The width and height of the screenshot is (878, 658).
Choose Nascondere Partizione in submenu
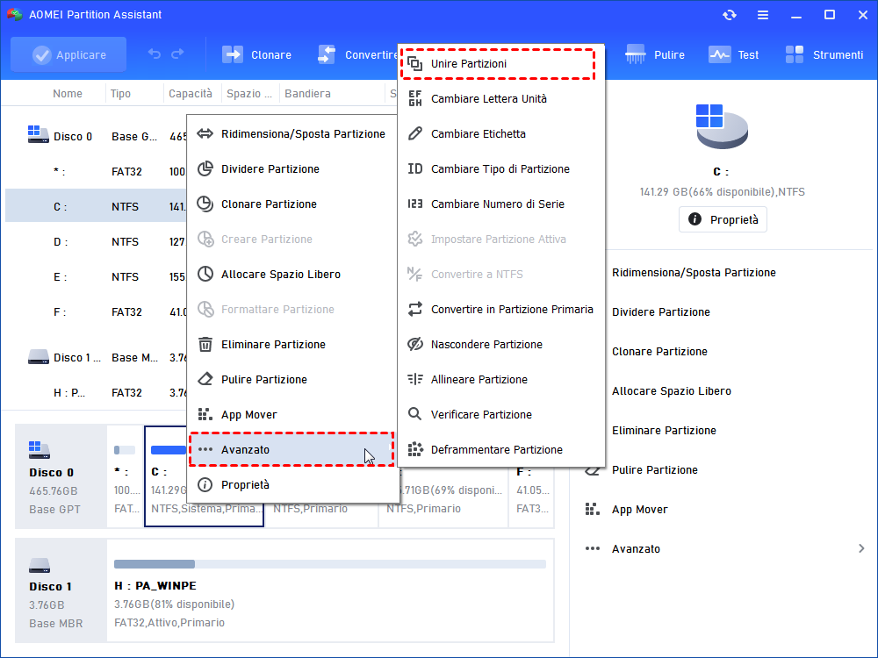point(501,345)
